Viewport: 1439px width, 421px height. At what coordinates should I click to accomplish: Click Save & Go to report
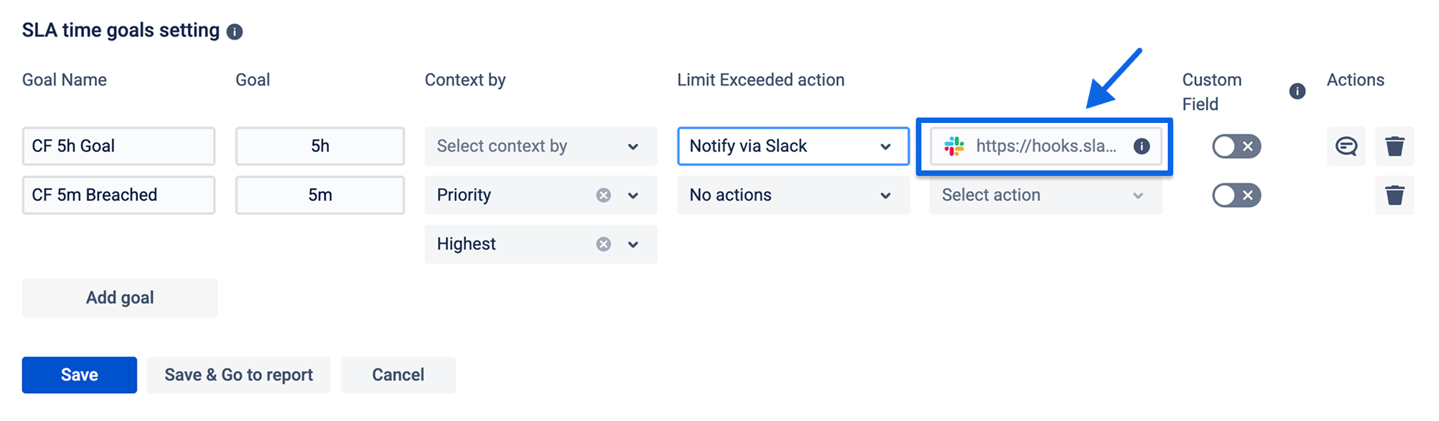point(239,375)
